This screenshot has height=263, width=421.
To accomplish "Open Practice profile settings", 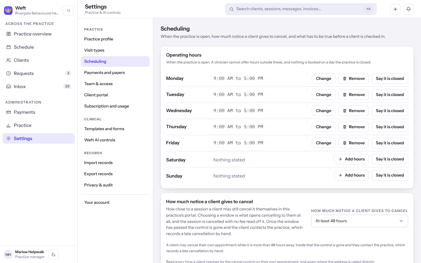I will coord(115,39).
